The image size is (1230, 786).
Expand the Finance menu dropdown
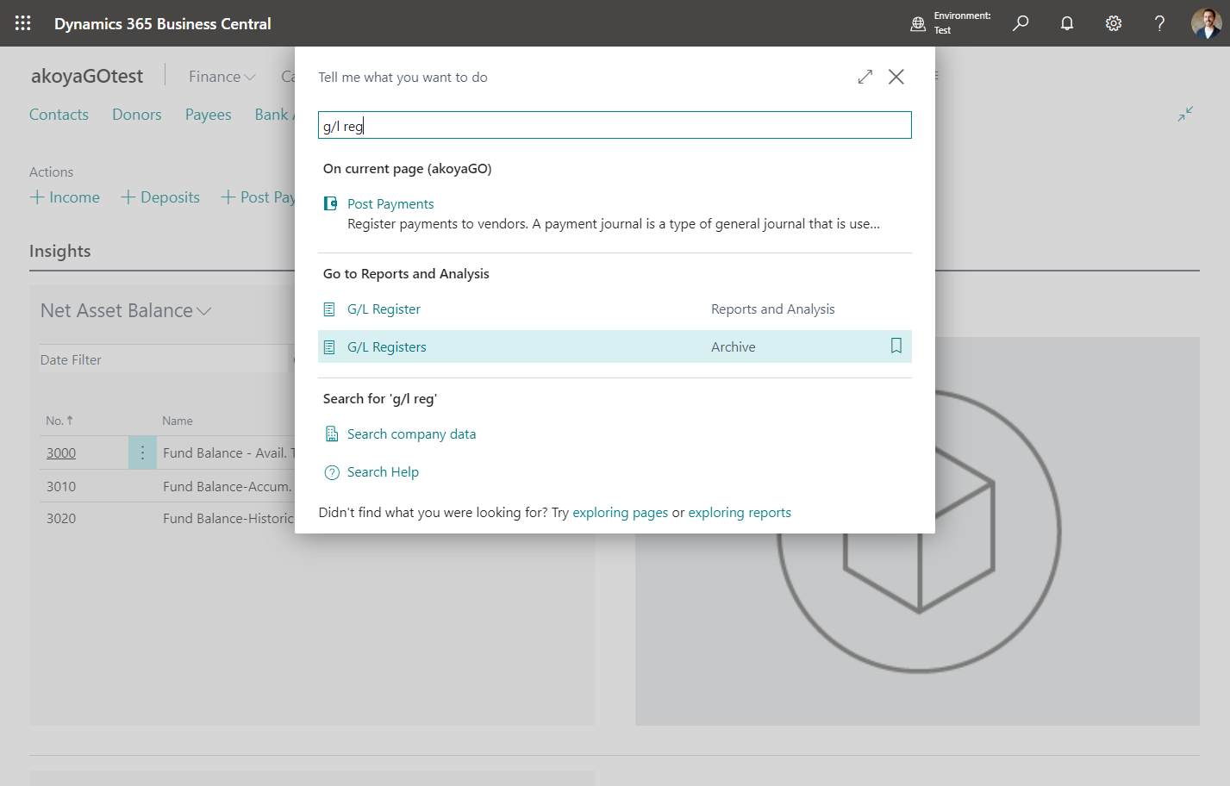pos(222,77)
